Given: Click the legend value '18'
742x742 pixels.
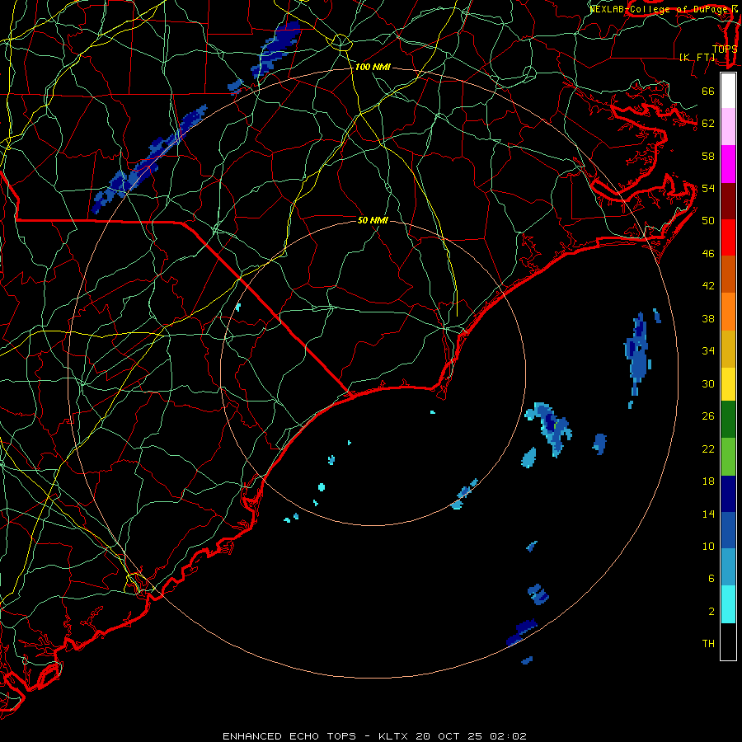Looking at the screenshot, I should coord(708,481).
